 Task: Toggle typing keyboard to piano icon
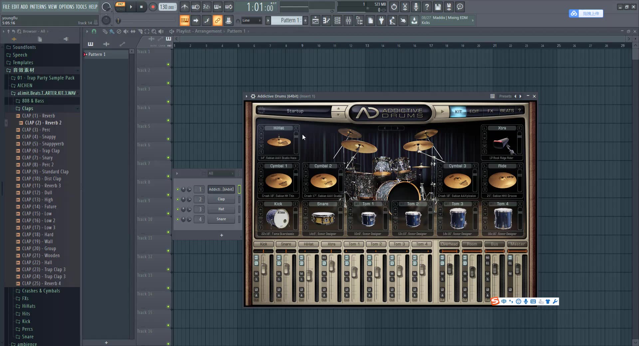pyautogui.click(x=184, y=21)
